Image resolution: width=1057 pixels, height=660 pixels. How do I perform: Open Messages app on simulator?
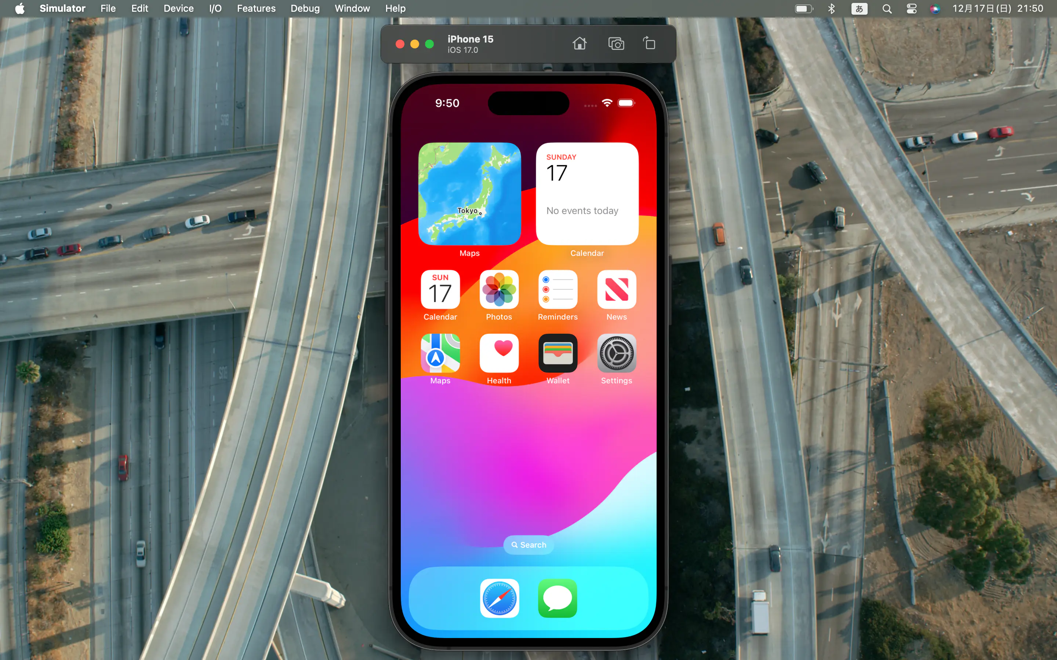coord(558,598)
